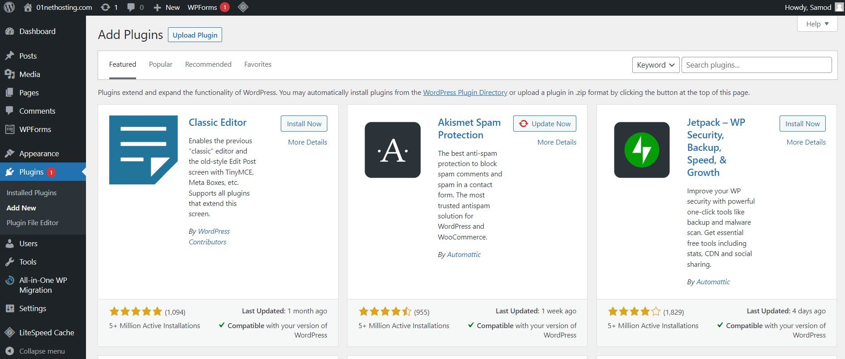
Task: Open the 01nethosting.com site home icon
Action: tap(28, 8)
